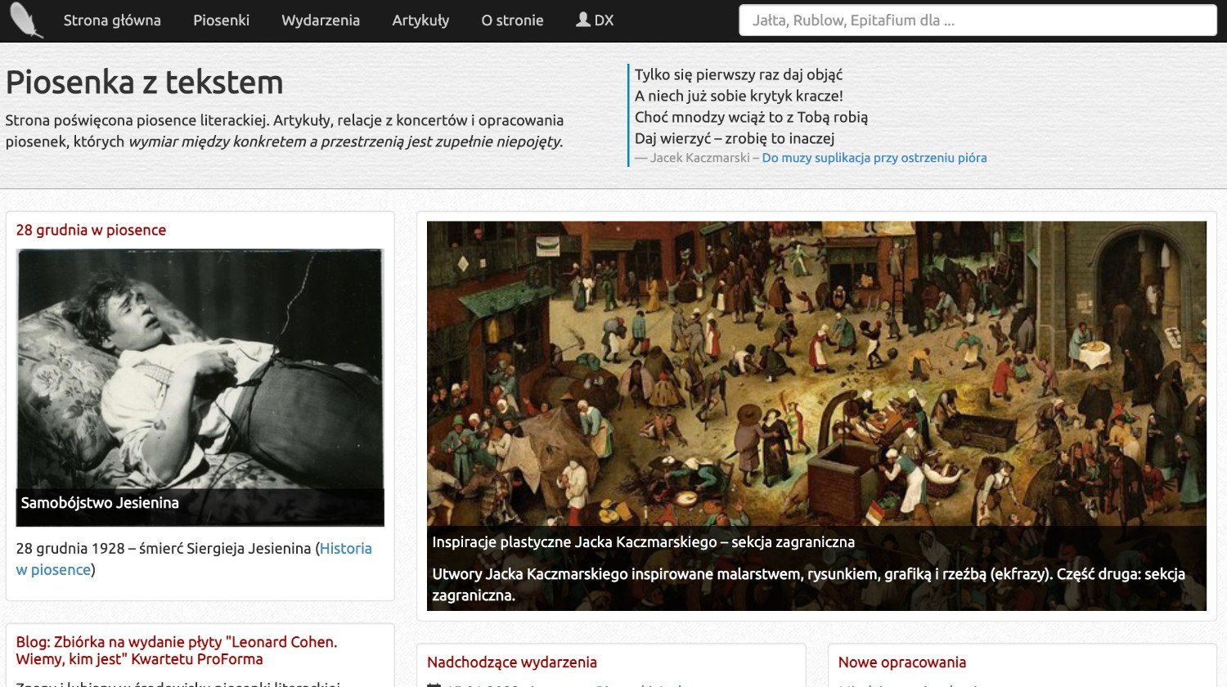Viewport: 1227px width, 687px height.
Task: Focus the search field Jałta, Rublow
Action: point(978,20)
